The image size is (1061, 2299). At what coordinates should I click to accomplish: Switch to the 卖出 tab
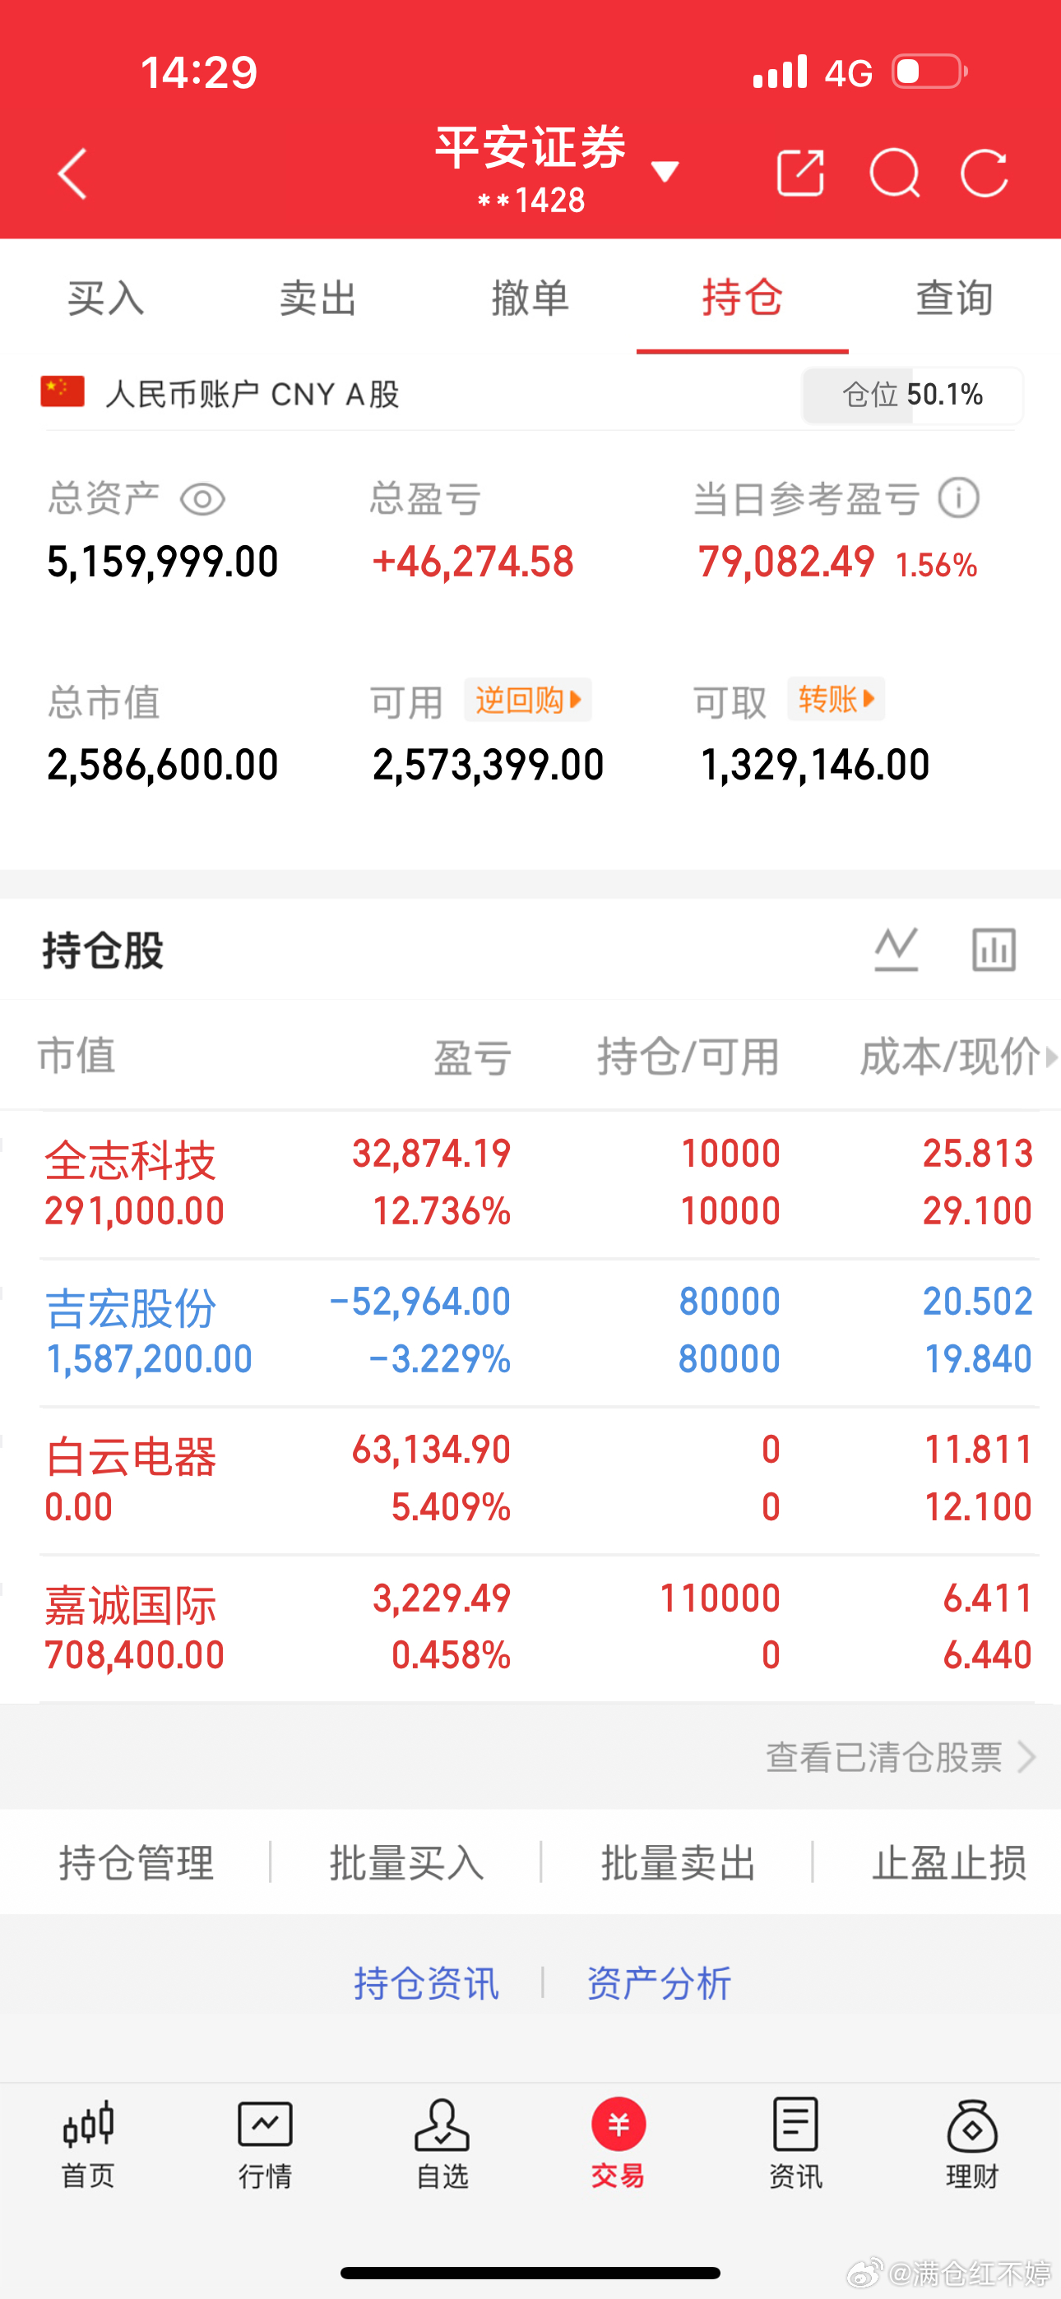[318, 297]
